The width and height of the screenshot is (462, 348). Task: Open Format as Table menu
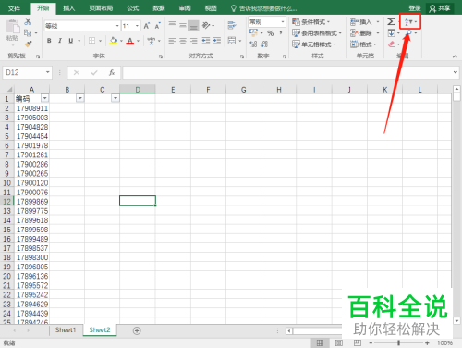pos(317,33)
